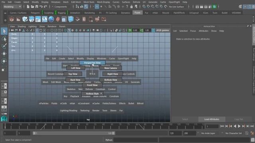Choose Bottom View in the marking menu

click(x=111, y=80)
